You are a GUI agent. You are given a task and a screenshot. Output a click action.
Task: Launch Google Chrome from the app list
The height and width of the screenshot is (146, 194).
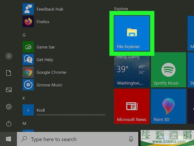tap(28, 72)
